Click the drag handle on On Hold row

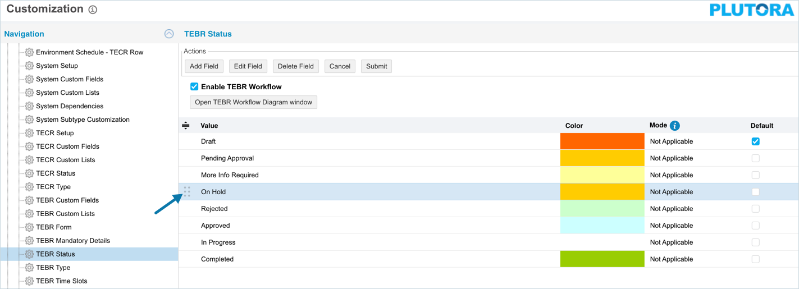pos(187,192)
